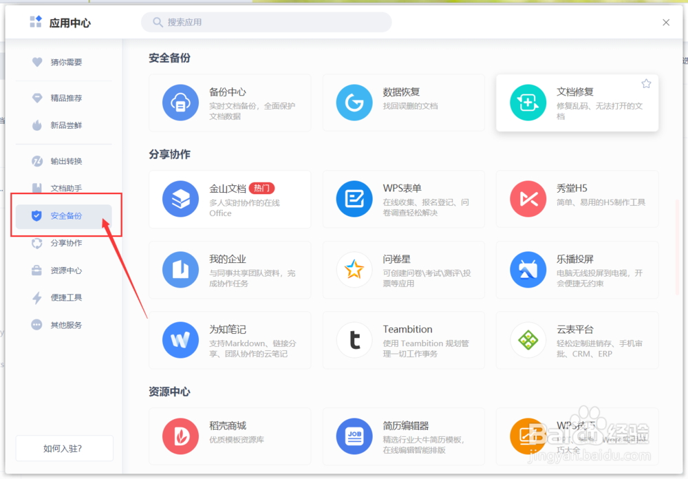This screenshot has height=479, width=688.
Task: Click the 秀堂H5 app icon
Action: (x=528, y=199)
